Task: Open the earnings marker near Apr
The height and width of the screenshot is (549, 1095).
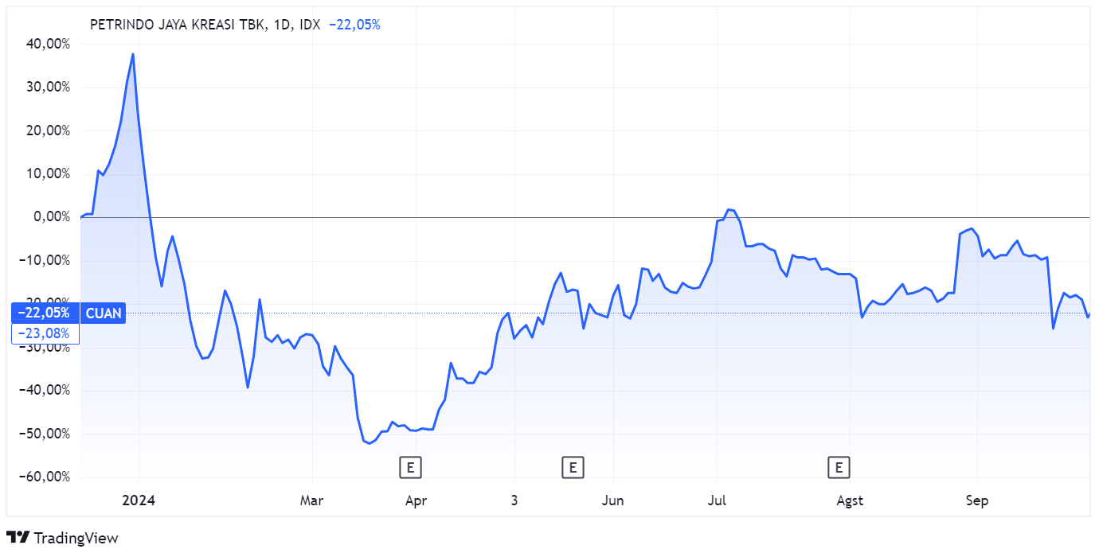Action: [x=410, y=467]
